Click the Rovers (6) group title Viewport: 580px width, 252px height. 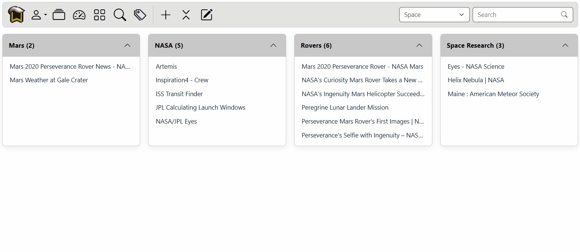pos(316,45)
